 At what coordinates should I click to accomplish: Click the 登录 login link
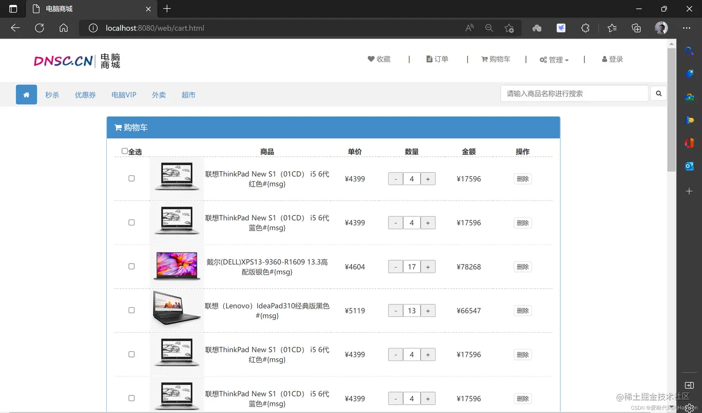click(x=612, y=59)
